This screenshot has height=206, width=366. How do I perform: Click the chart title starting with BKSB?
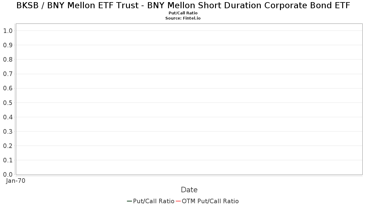click(183, 5)
